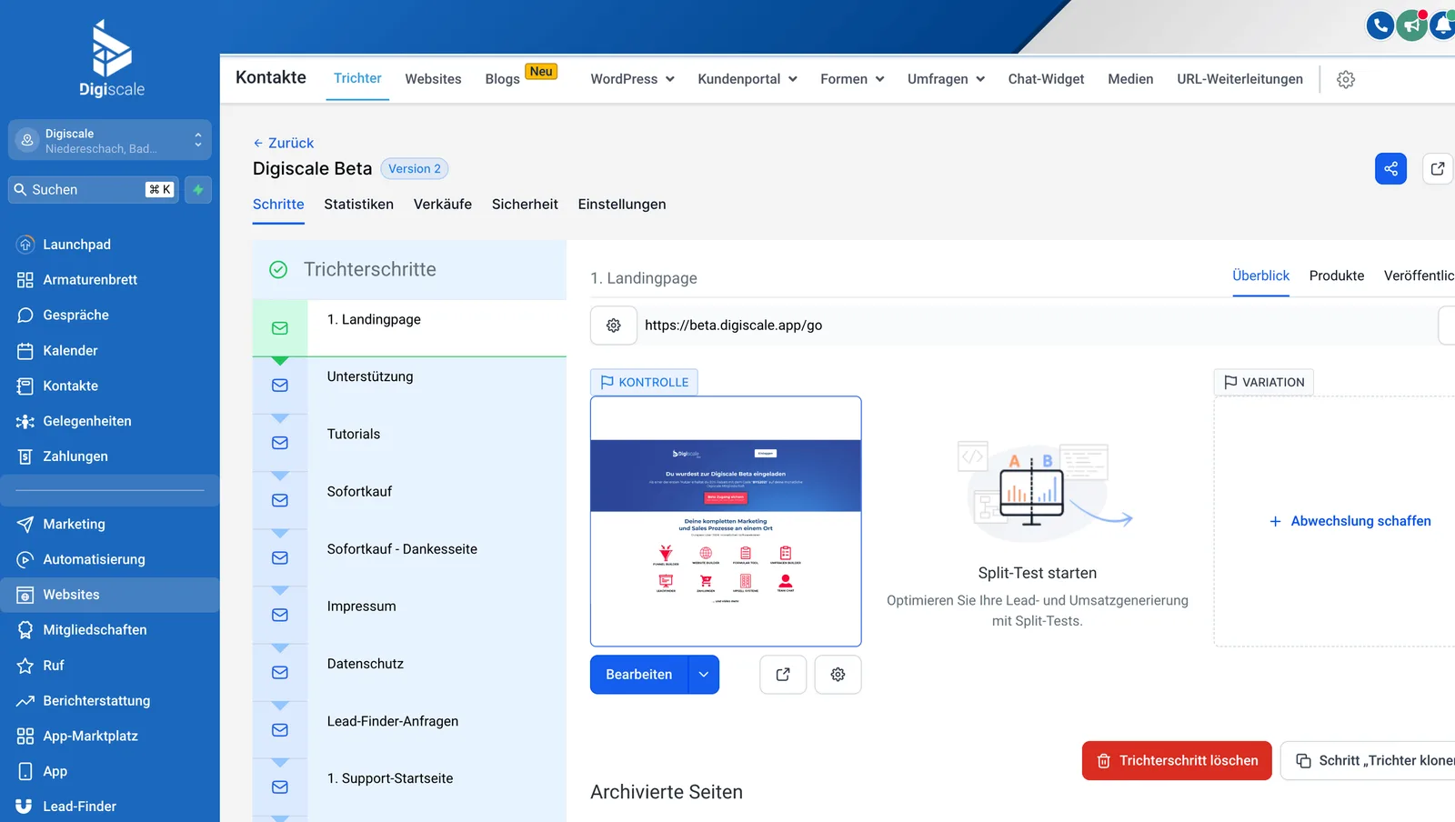The image size is (1455, 822).
Task: Click the Suchen search field
Action: tap(94, 190)
